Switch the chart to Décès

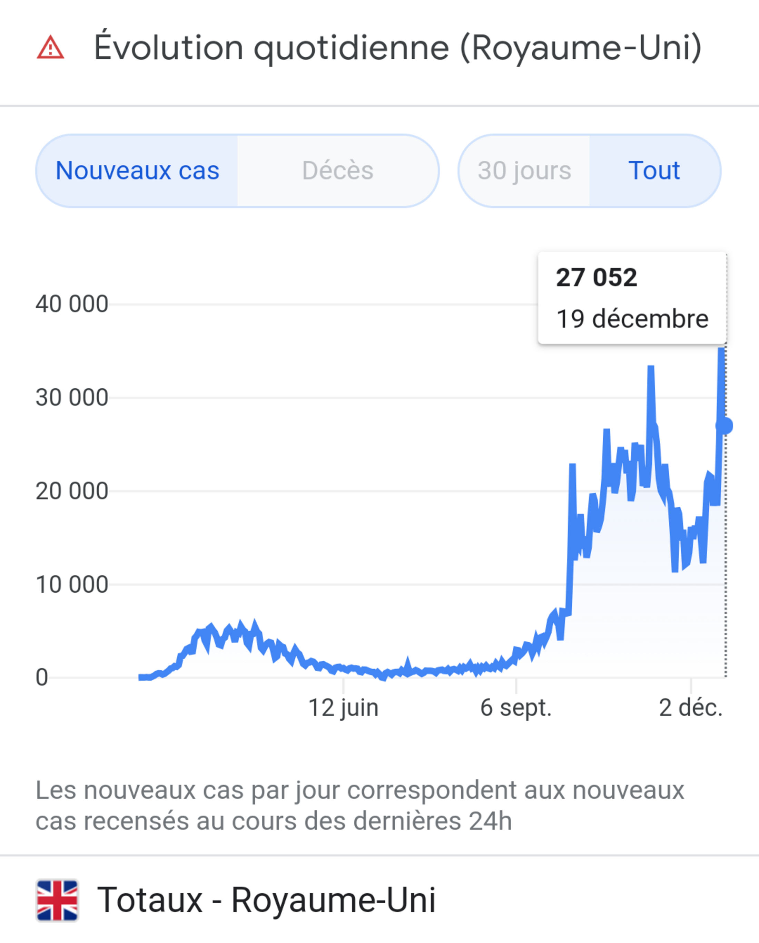pyautogui.click(x=337, y=171)
